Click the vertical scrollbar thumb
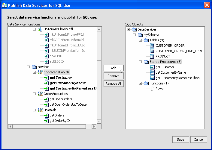The width and height of the screenshot is (212, 150). click(99, 64)
